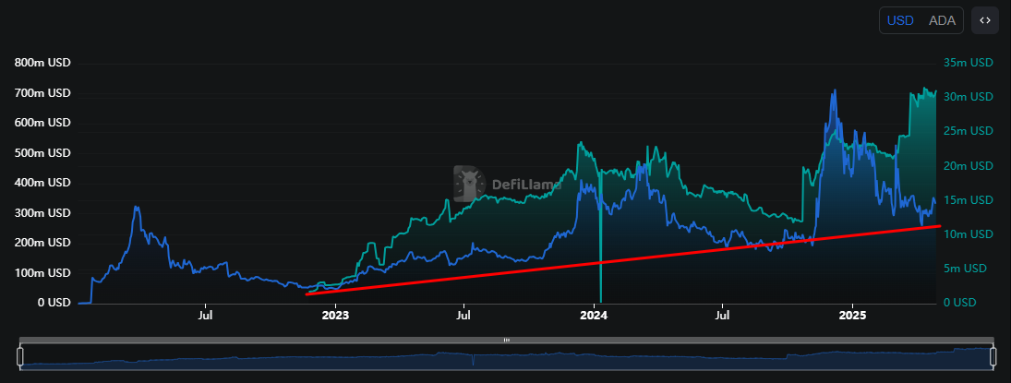
Task: Switch chart denomination to ADA
Action: coord(942,20)
